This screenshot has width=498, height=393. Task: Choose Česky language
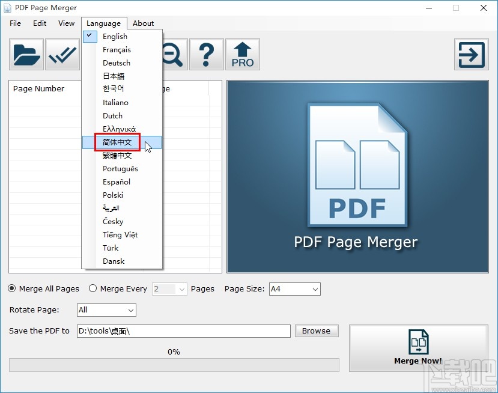[x=122, y=222]
